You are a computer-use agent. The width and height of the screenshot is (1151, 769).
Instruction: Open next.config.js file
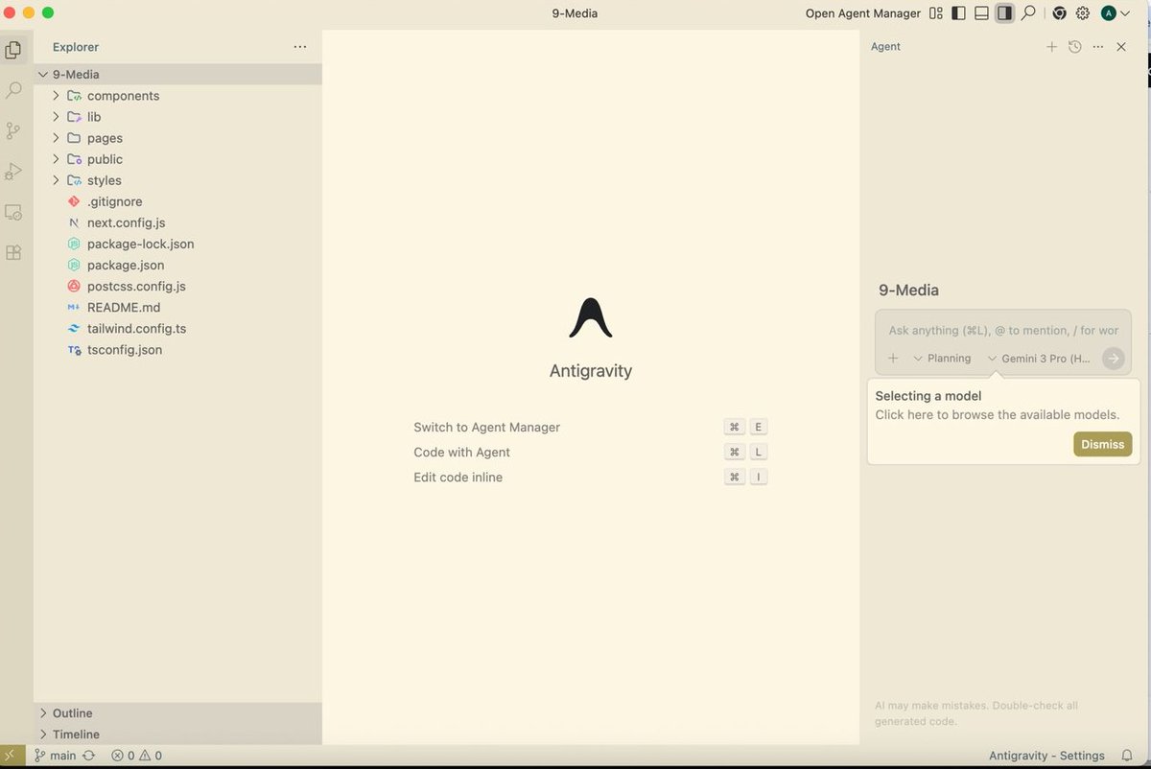[x=177, y=222]
